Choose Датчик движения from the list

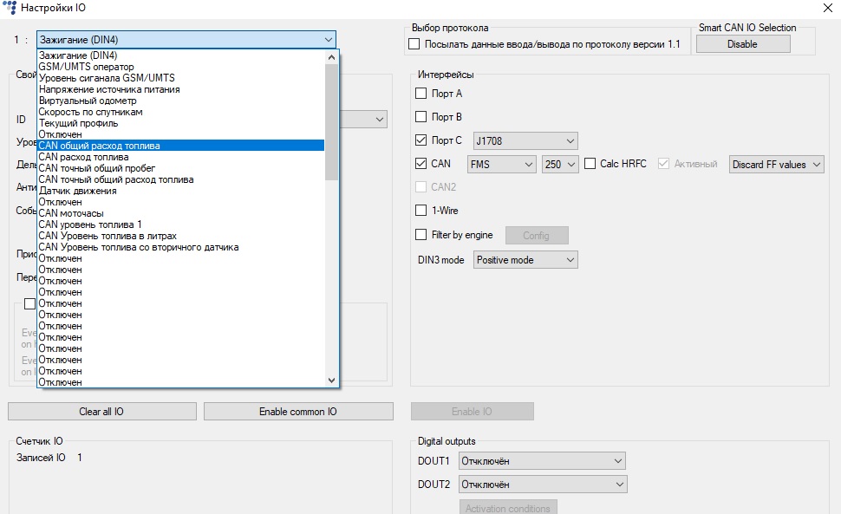pyautogui.click(x=77, y=191)
